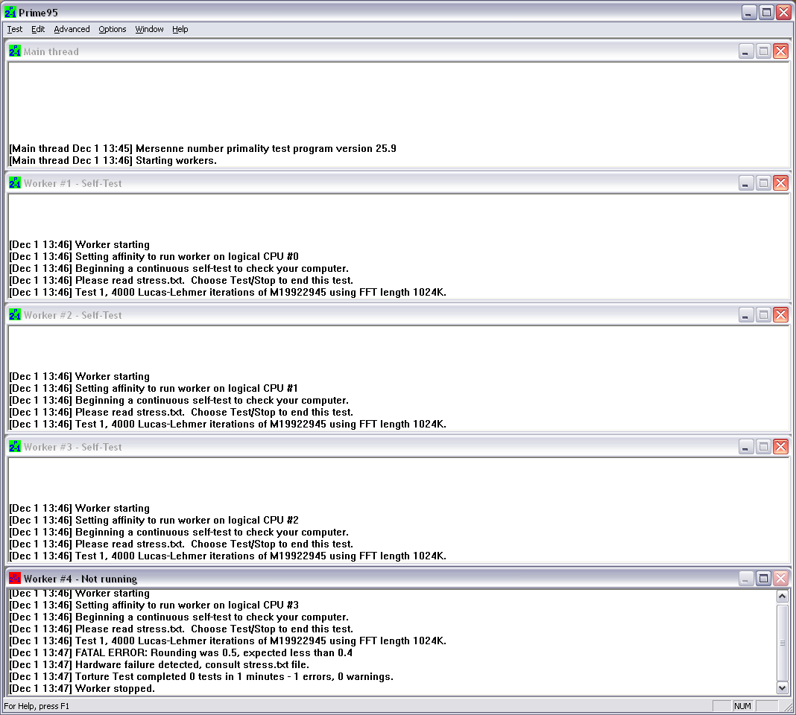Open the Window menu

(x=149, y=30)
